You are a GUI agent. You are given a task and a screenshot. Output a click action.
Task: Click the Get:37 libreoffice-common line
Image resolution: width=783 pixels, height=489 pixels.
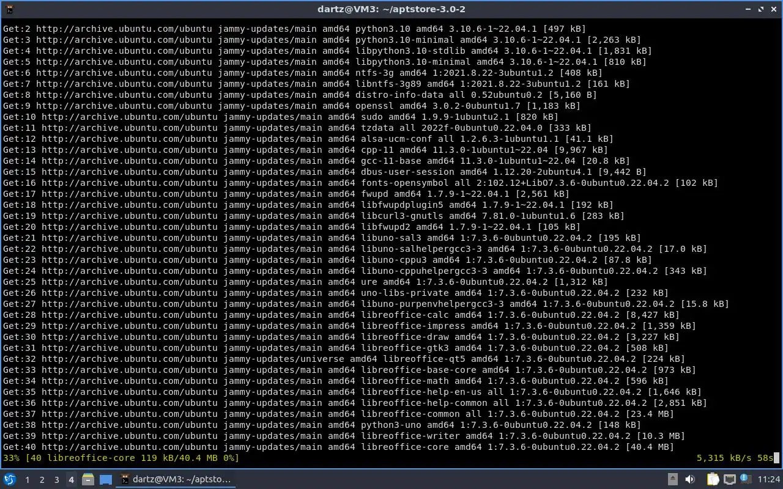pos(338,414)
